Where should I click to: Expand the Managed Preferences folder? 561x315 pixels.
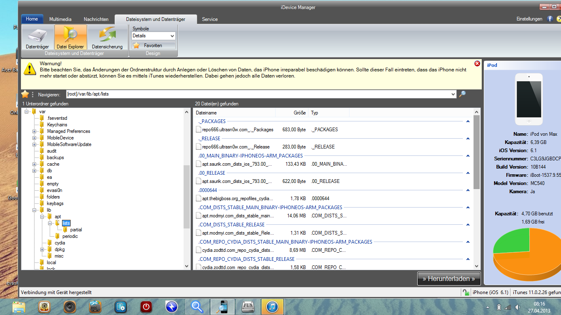(34, 131)
